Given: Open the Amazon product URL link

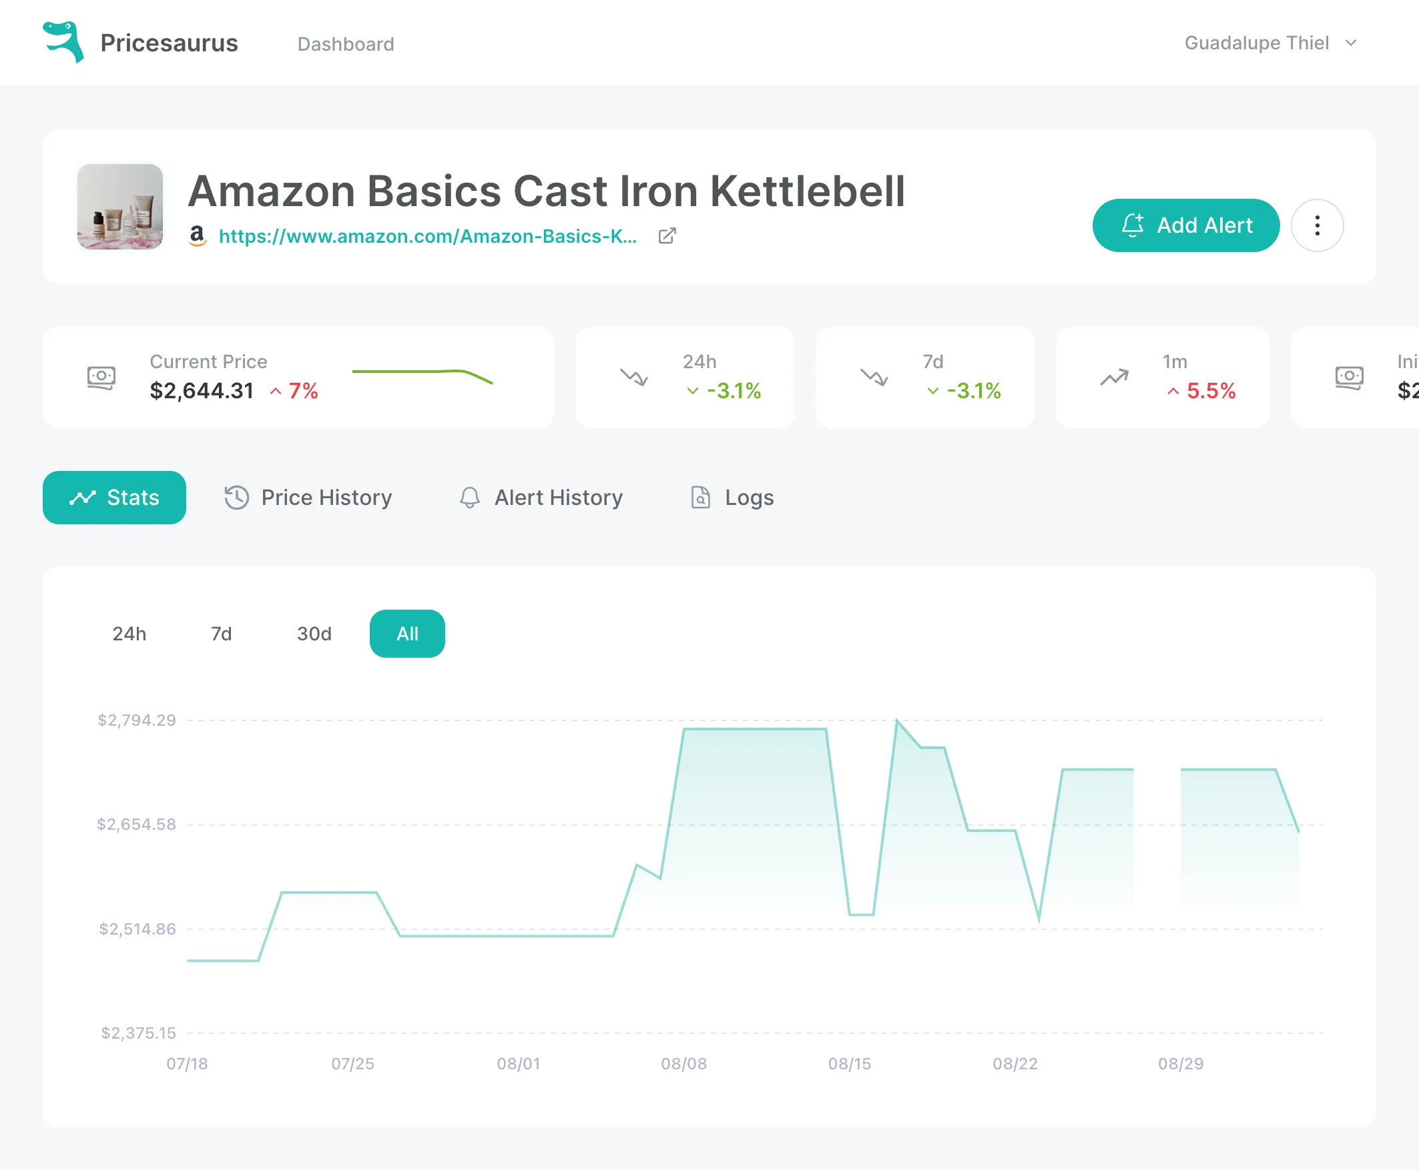Looking at the screenshot, I should (x=427, y=237).
